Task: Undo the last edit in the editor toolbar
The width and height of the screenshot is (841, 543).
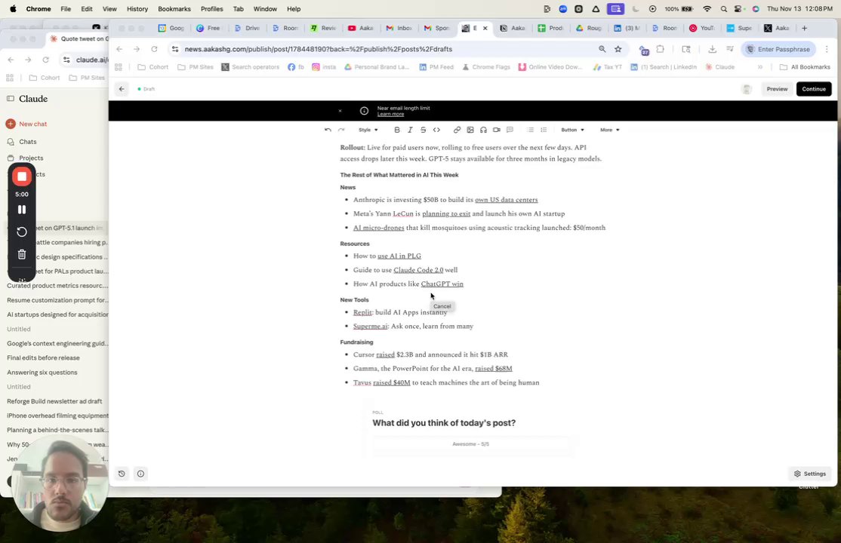Action: pyautogui.click(x=328, y=130)
